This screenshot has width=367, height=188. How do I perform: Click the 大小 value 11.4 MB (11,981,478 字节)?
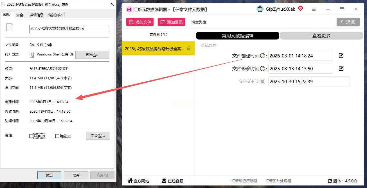point(51,78)
